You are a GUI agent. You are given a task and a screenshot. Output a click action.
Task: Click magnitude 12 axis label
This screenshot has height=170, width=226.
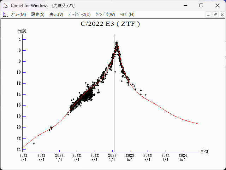tap(19, 83)
